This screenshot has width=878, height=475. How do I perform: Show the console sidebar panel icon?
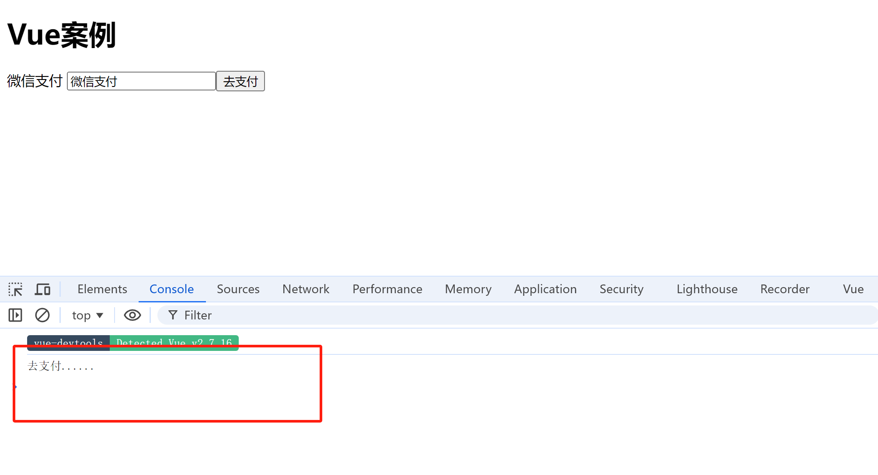pyautogui.click(x=15, y=315)
